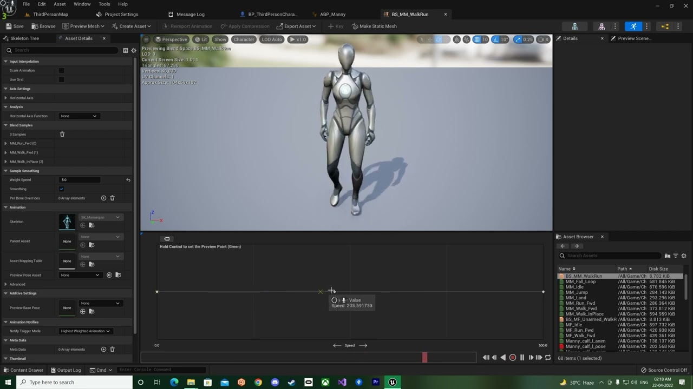Uncheck the Smoothing checkbox
Viewport: 693px width, 389px height.
point(61,189)
